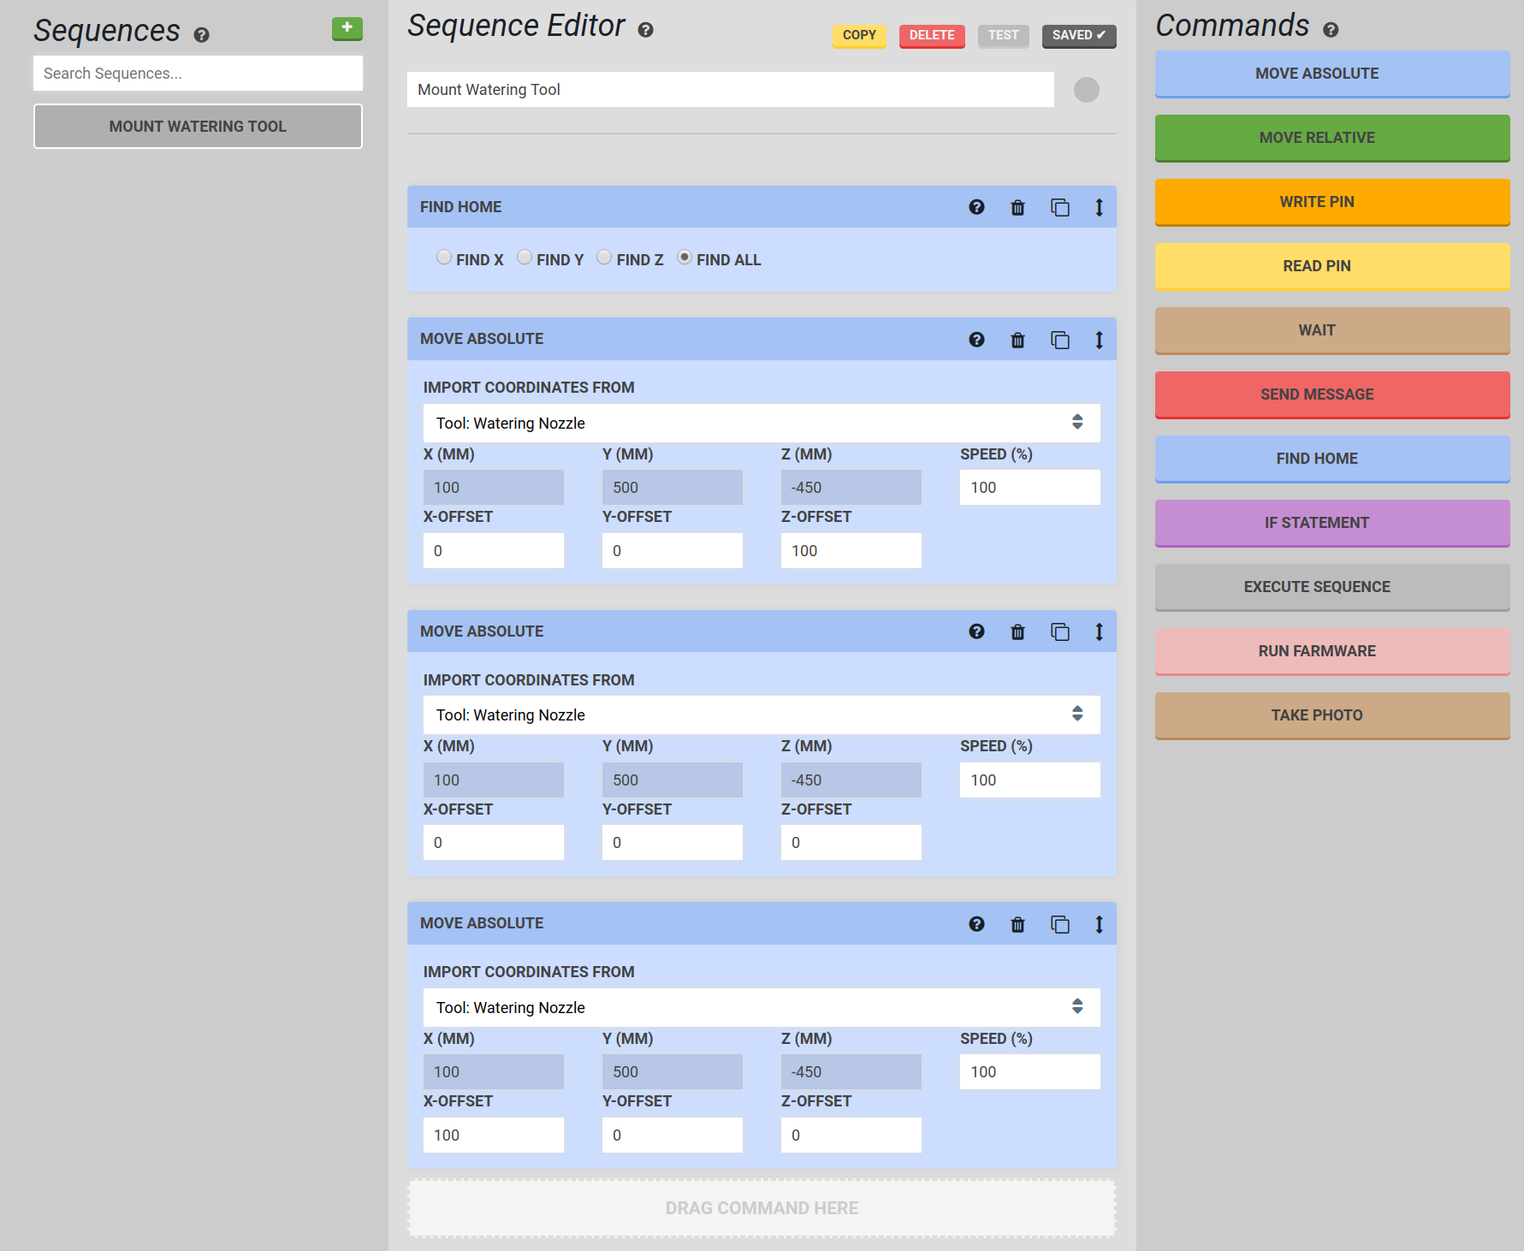The height and width of the screenshot is (1251, 1524).
Task: Click trash icon on second Move Absolute step
Action: click(x=1017, y=632)
